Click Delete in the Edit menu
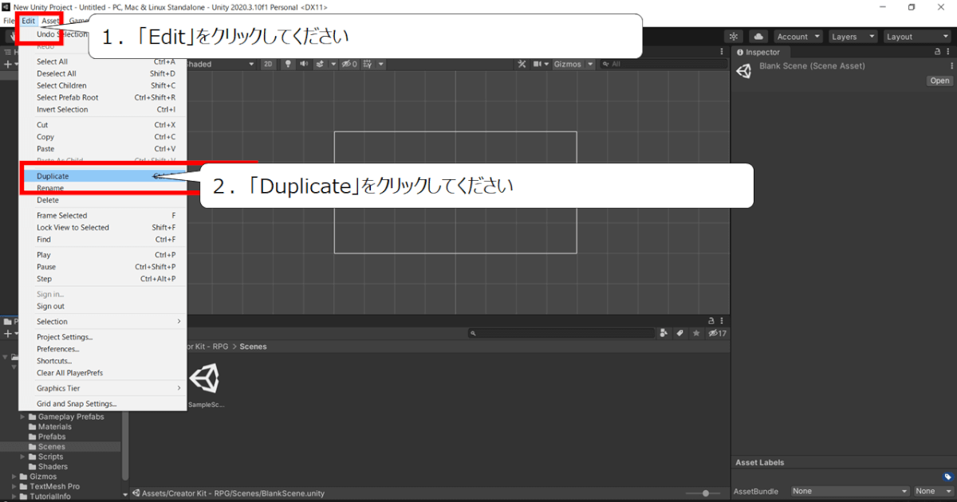Image resolution: width=957 pixels, height=502 pixels. point(101,200)
